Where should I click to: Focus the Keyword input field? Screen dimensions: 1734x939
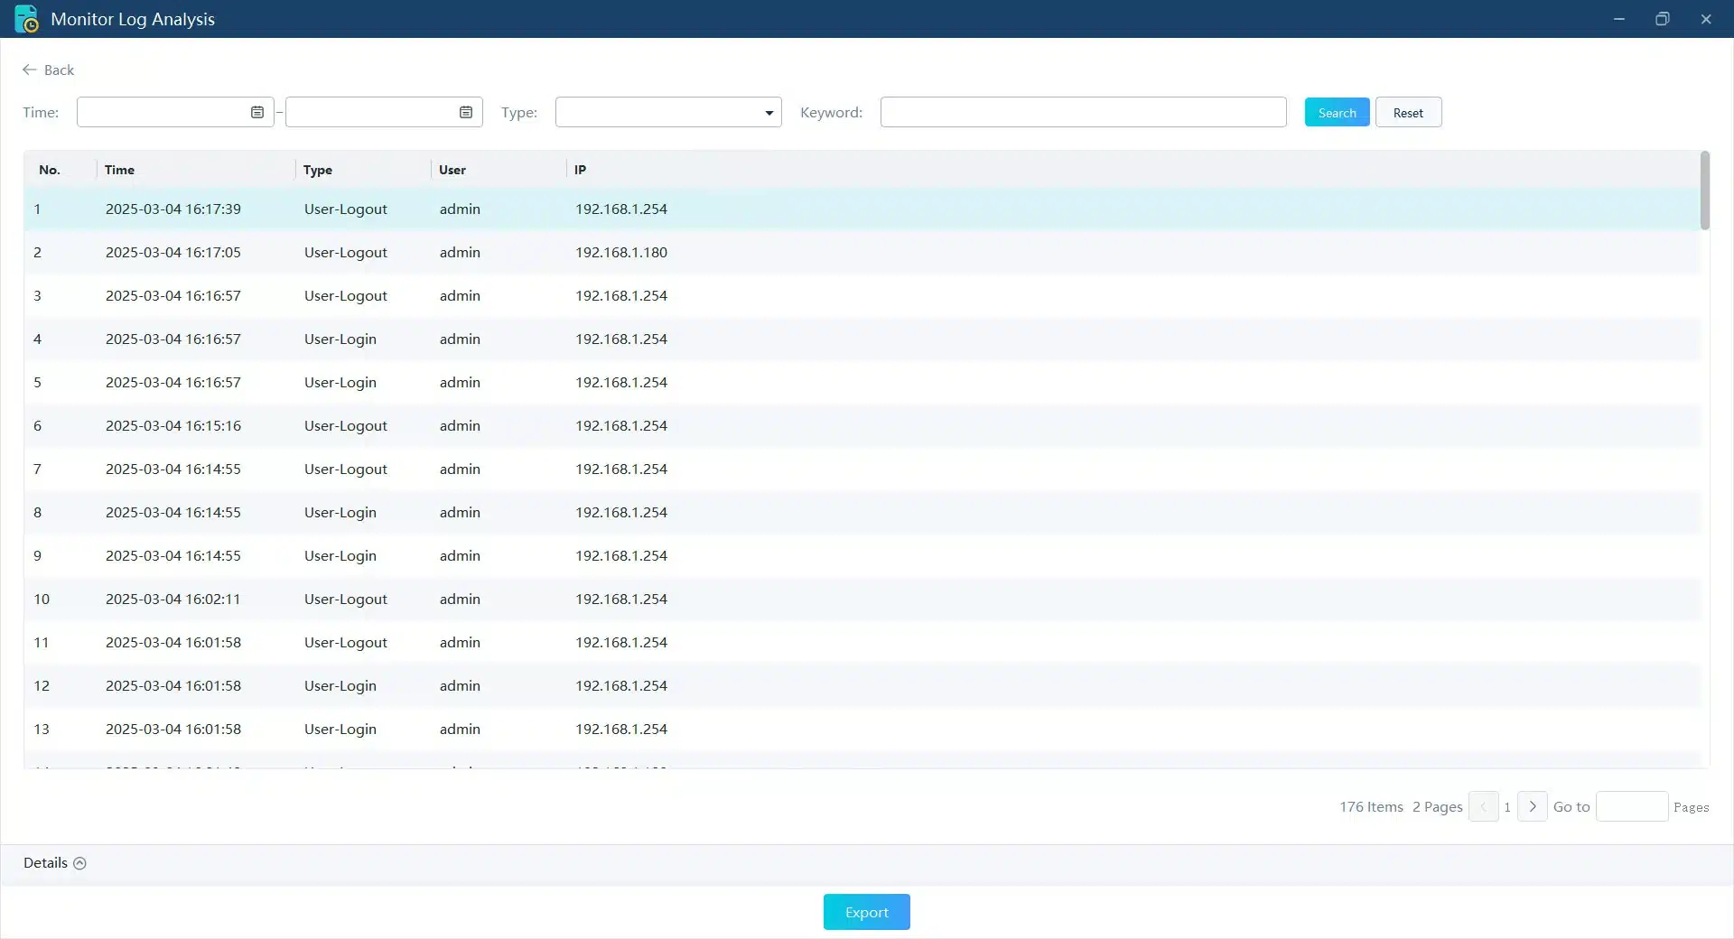(x=1083, y=112)
